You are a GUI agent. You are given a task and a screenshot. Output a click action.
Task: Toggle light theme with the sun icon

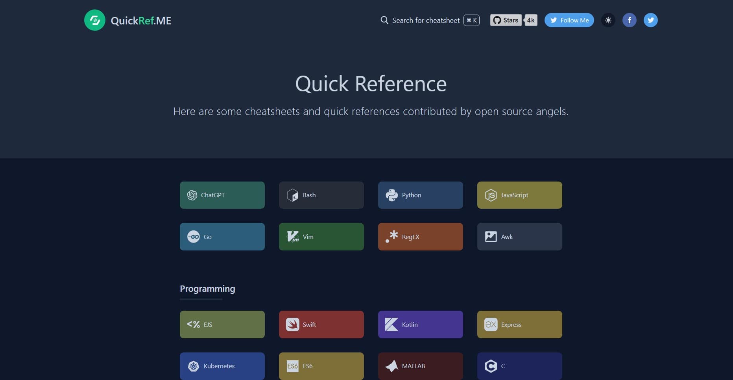[608, 20]
